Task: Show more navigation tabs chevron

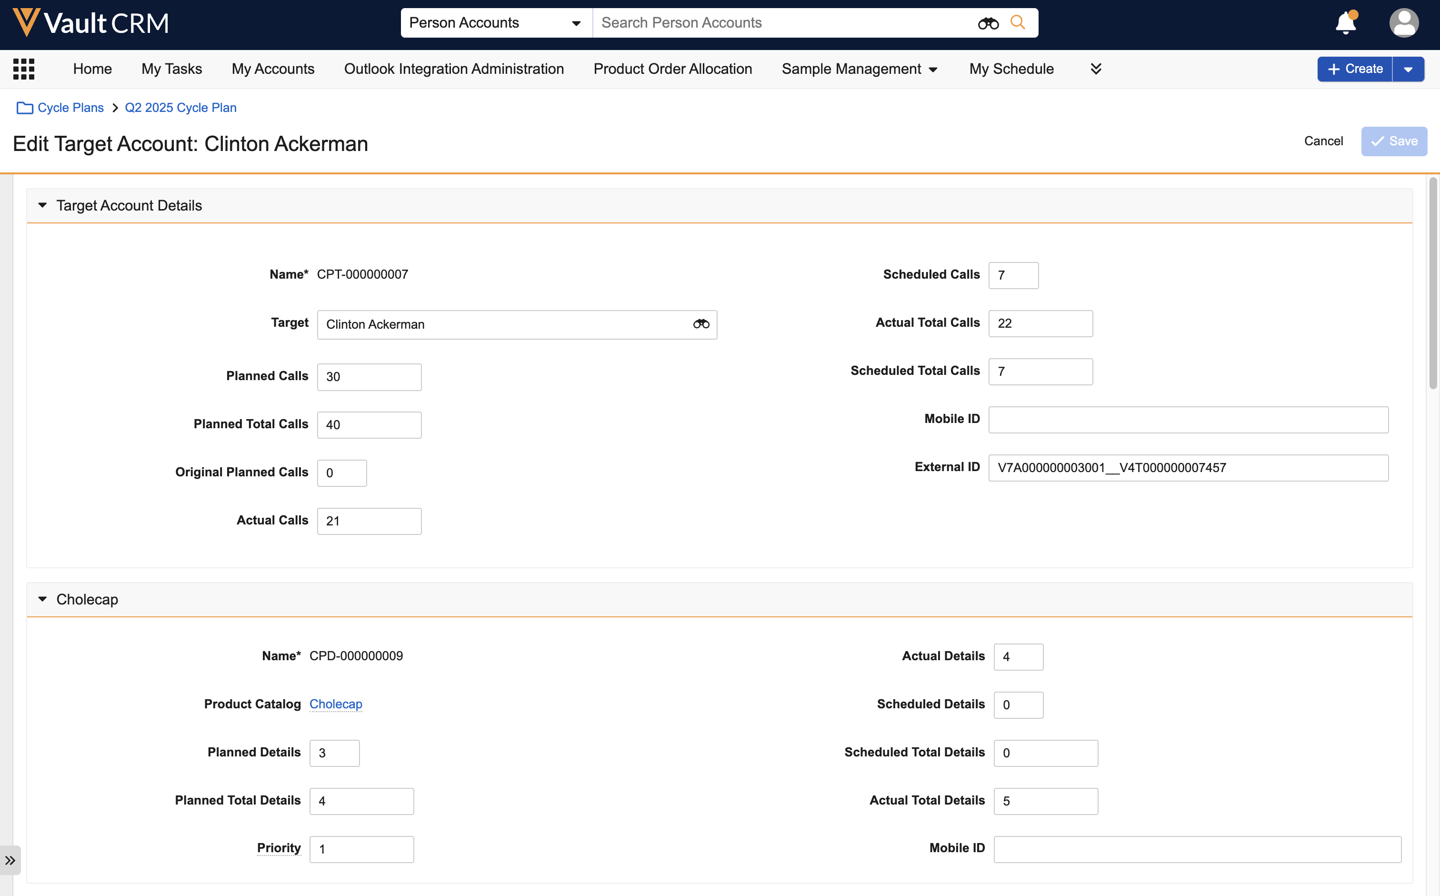Action: pos(1096,69)
